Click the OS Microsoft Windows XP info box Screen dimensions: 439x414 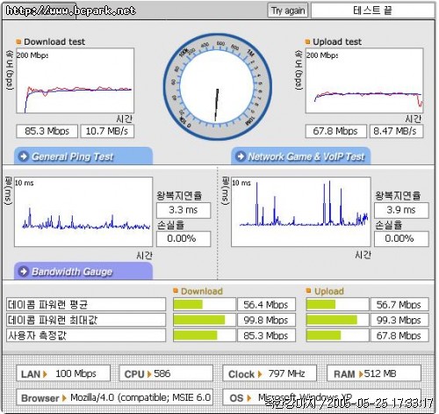pyautogui.click(x=322, y=397)
